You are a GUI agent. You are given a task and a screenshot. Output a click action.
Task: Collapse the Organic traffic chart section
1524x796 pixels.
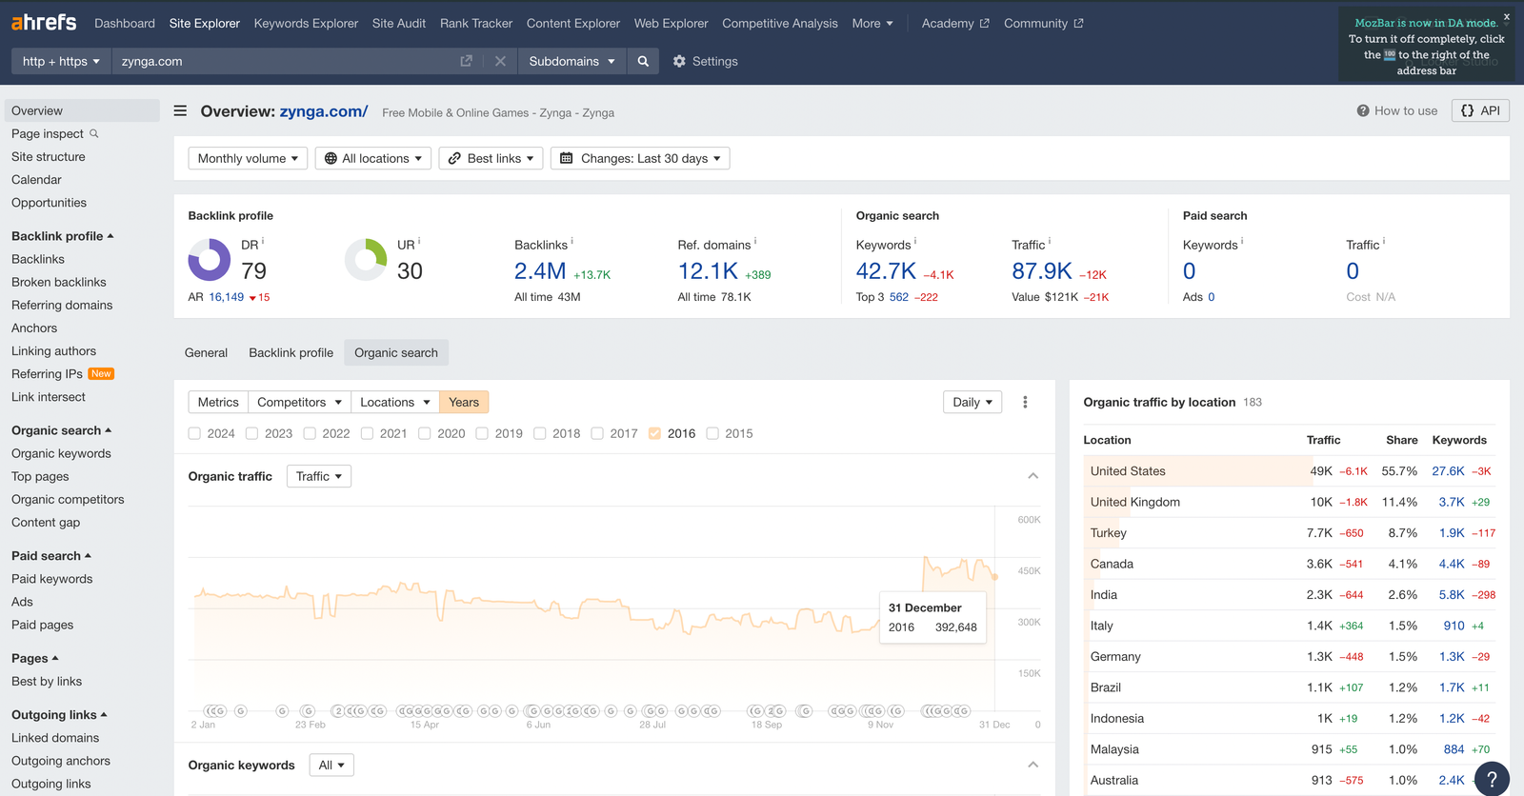click(1033, 476)
